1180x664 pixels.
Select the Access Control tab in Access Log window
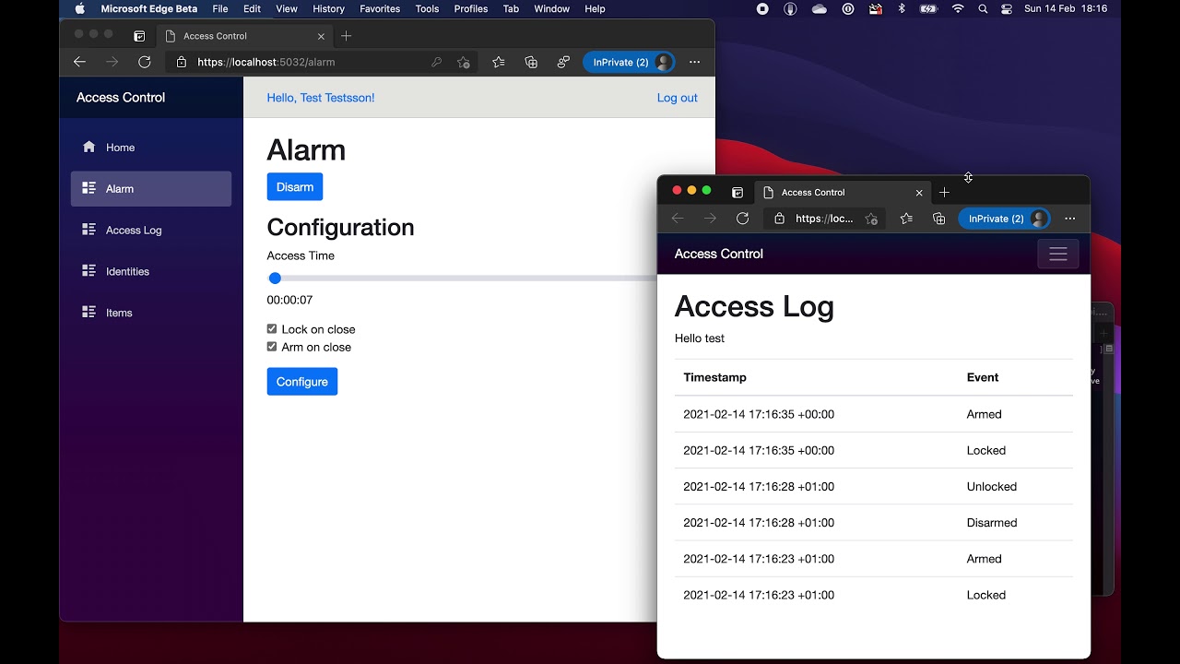843,192
